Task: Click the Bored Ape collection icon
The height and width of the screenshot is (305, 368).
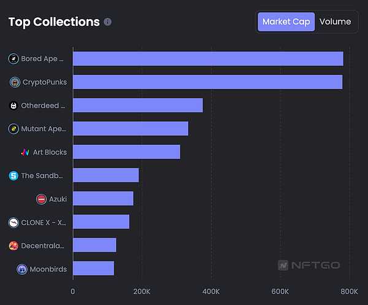Action: (13, 59)
